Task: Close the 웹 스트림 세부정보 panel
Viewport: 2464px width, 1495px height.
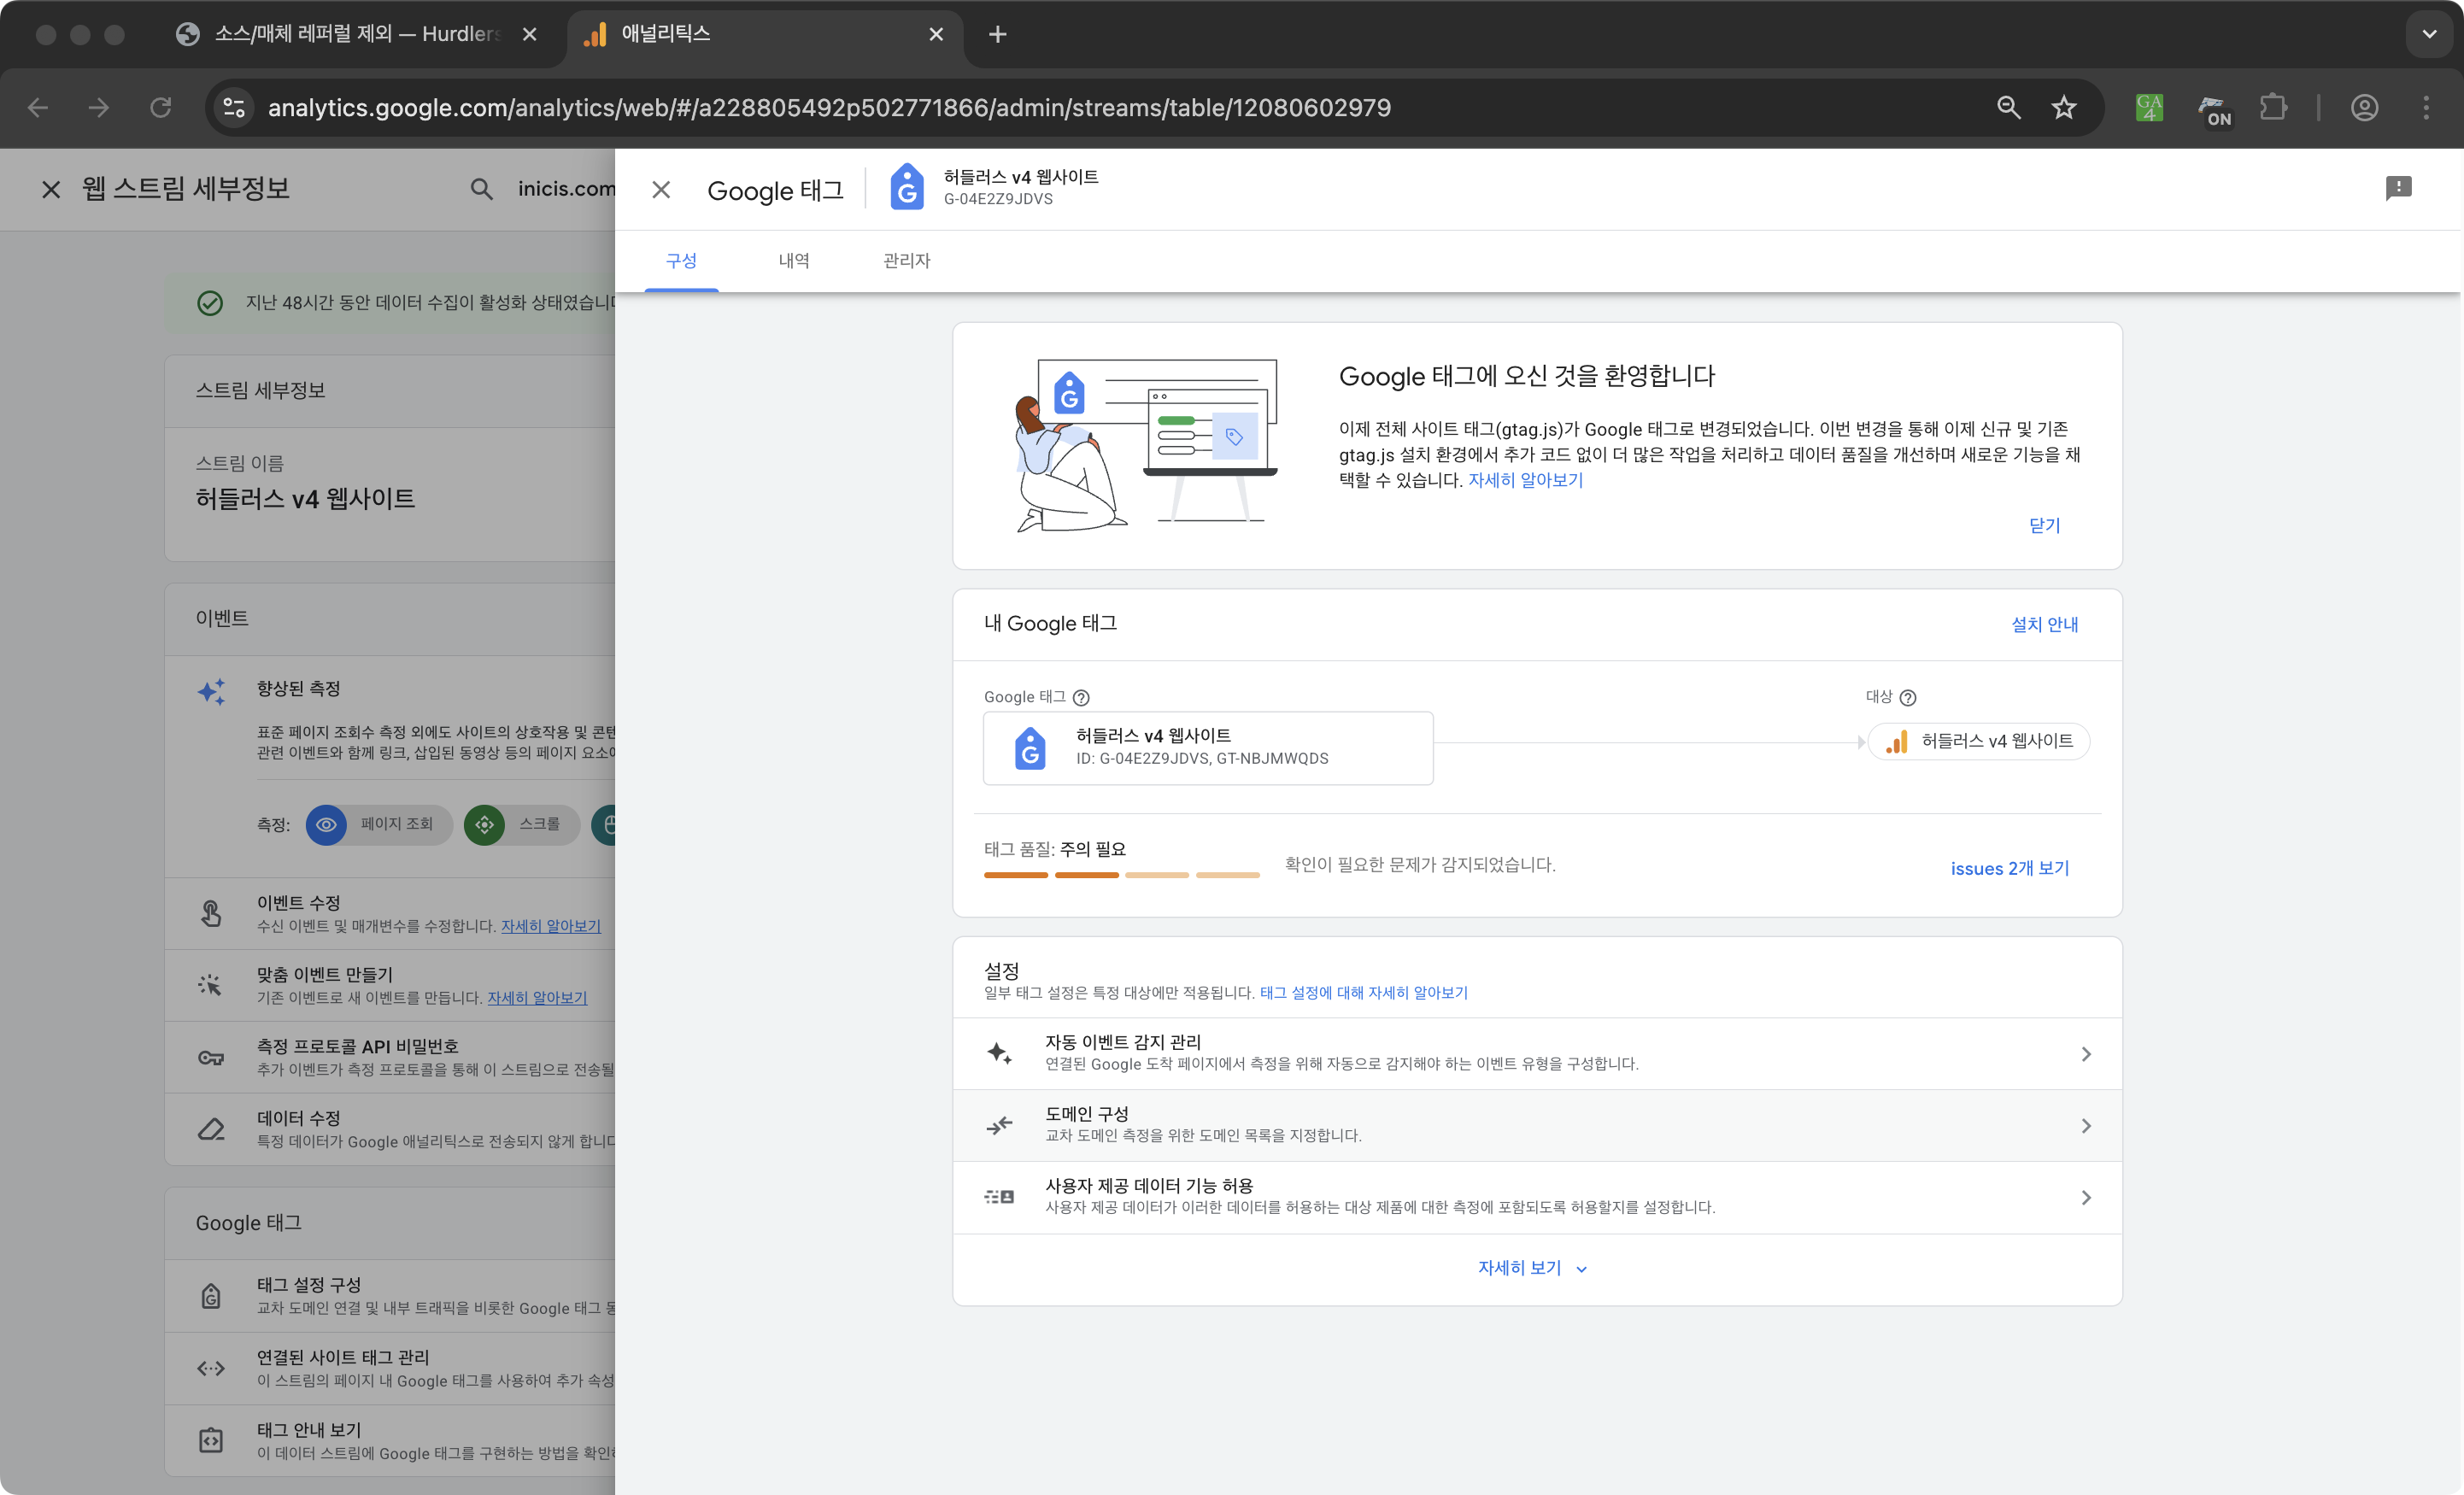Action: 51,189
